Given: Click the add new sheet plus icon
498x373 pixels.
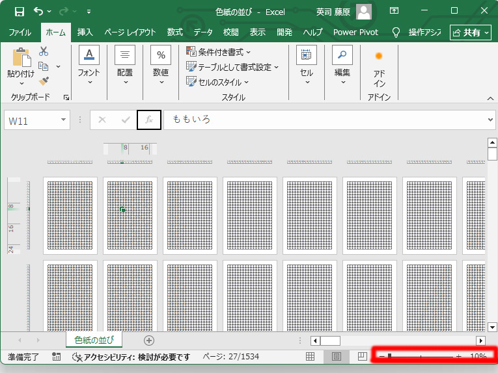Looking at the screenshot, I should (149, 341).
